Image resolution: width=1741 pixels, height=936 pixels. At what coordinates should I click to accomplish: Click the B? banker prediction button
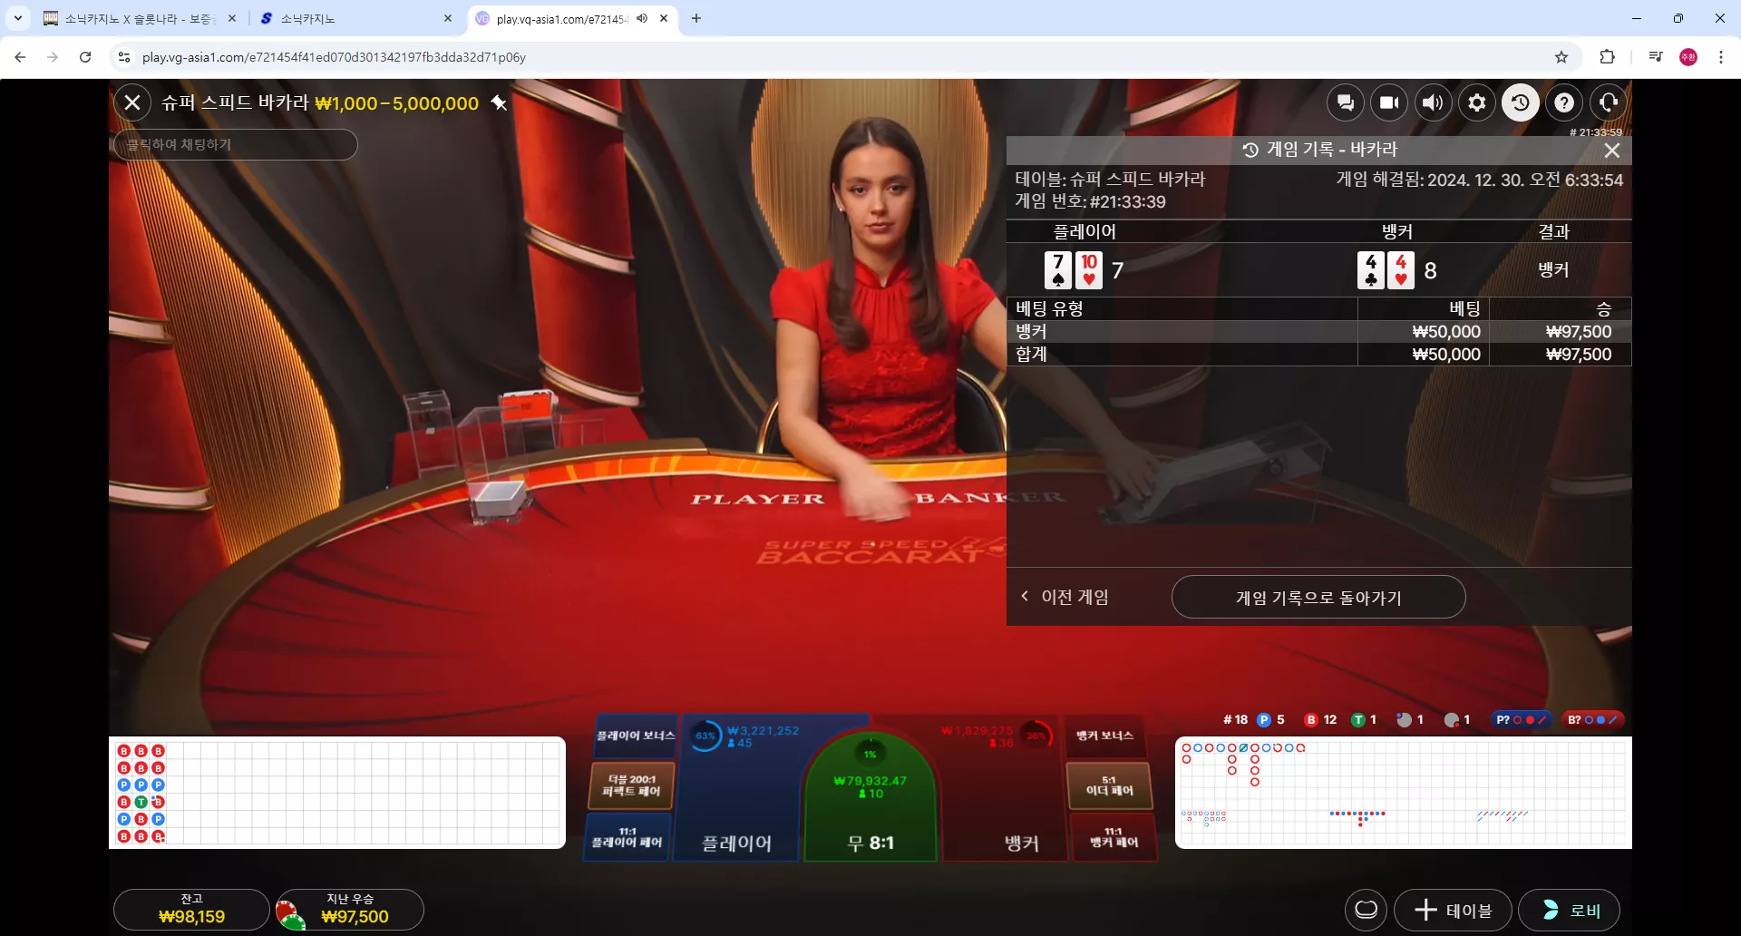pyautogui.click(x=1593, y=719)
